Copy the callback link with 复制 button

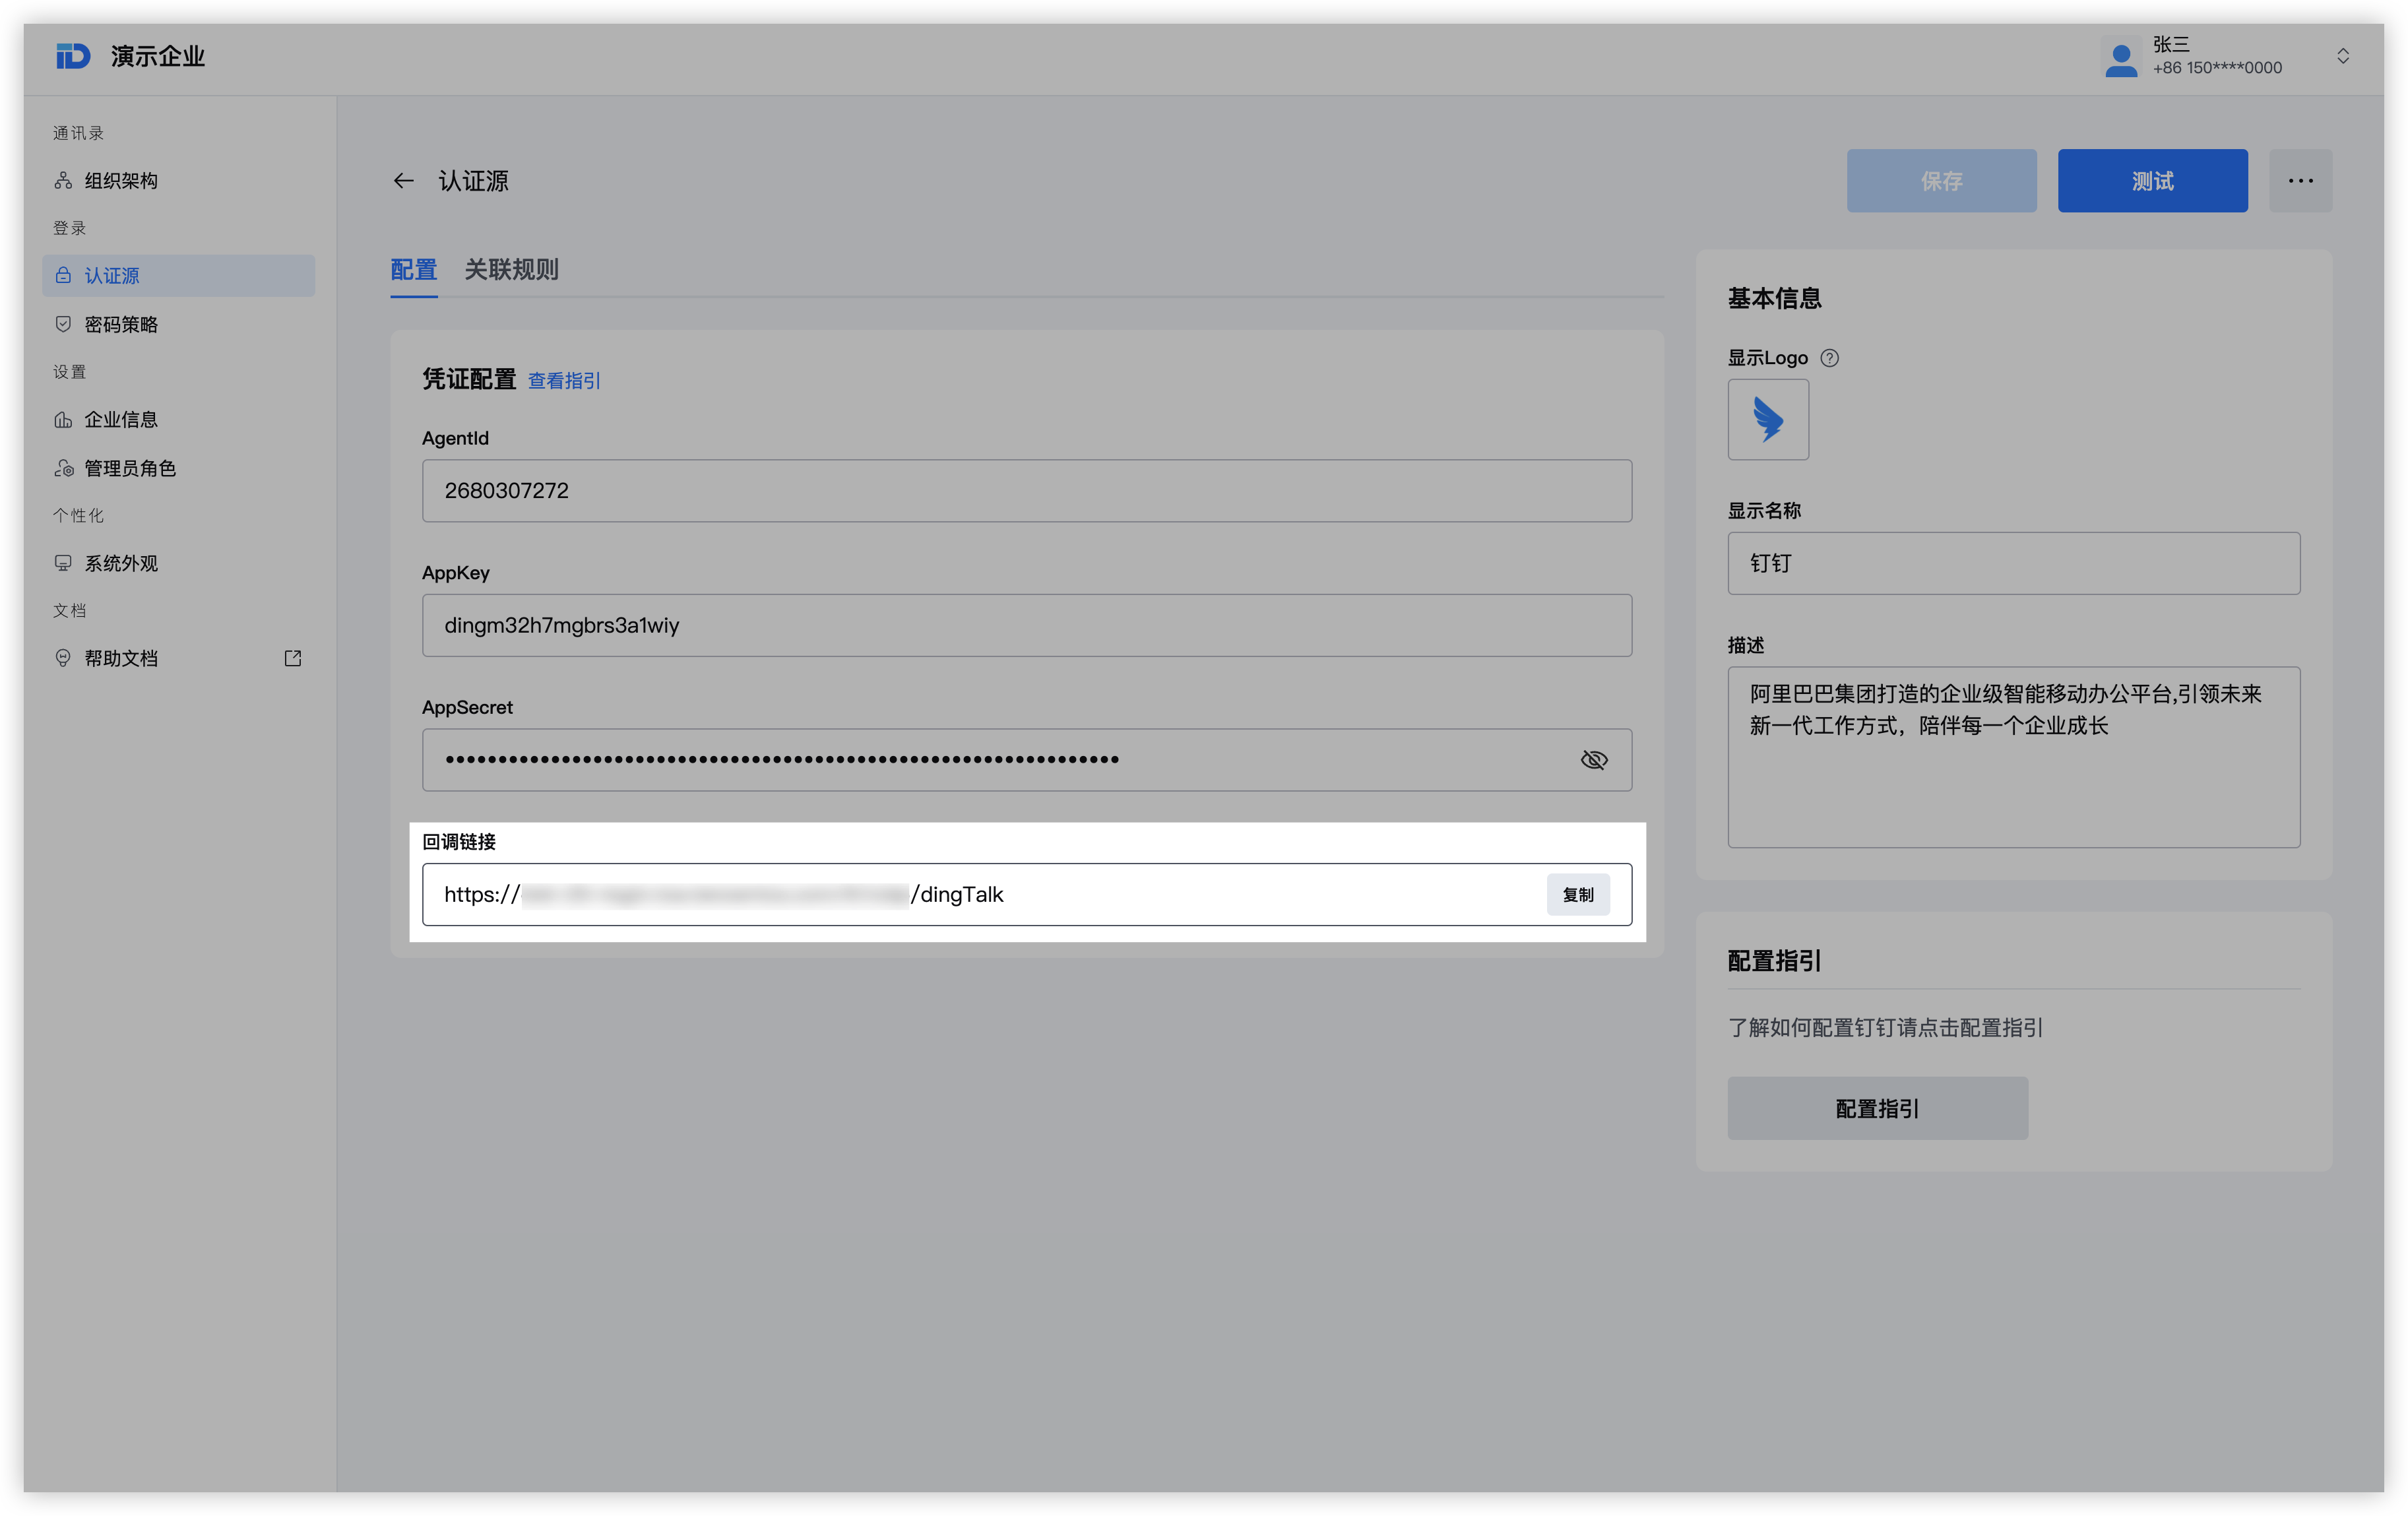[1578, 894]
